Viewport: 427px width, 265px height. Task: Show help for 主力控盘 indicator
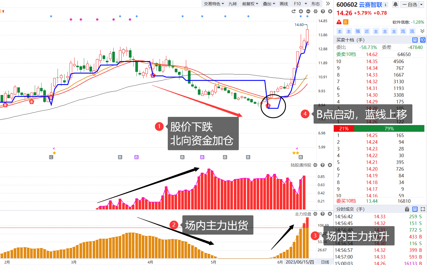tap(323, 214)
